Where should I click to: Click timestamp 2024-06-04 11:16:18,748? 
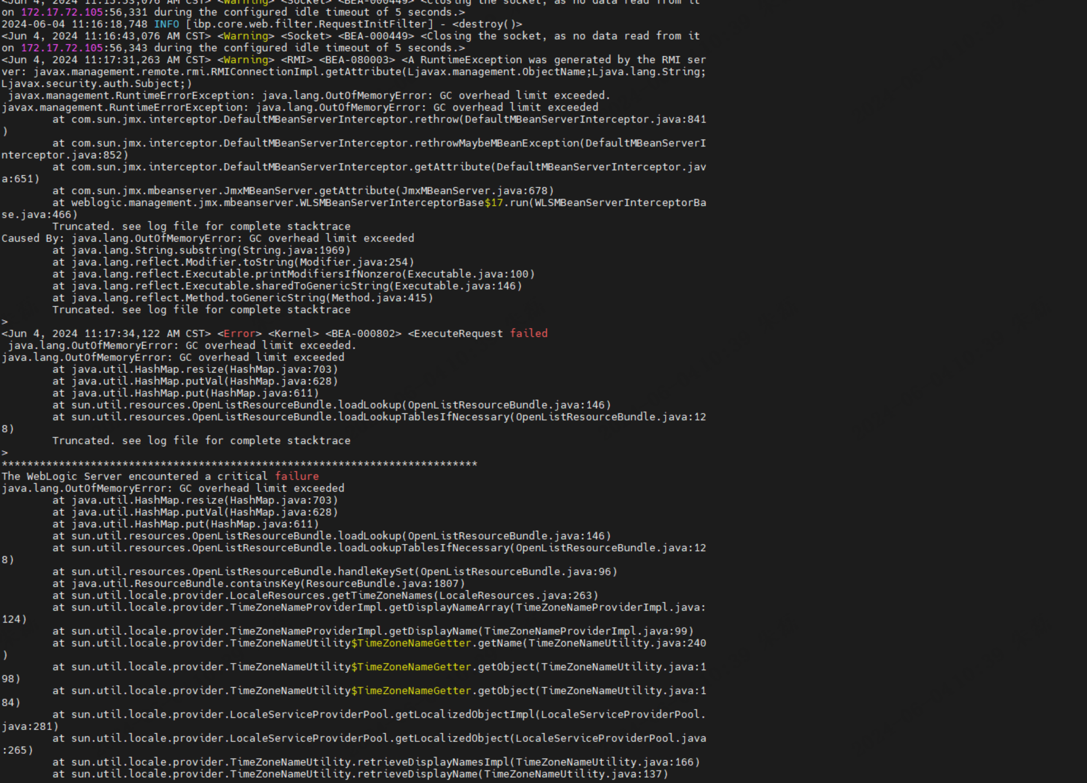[75, 24]
